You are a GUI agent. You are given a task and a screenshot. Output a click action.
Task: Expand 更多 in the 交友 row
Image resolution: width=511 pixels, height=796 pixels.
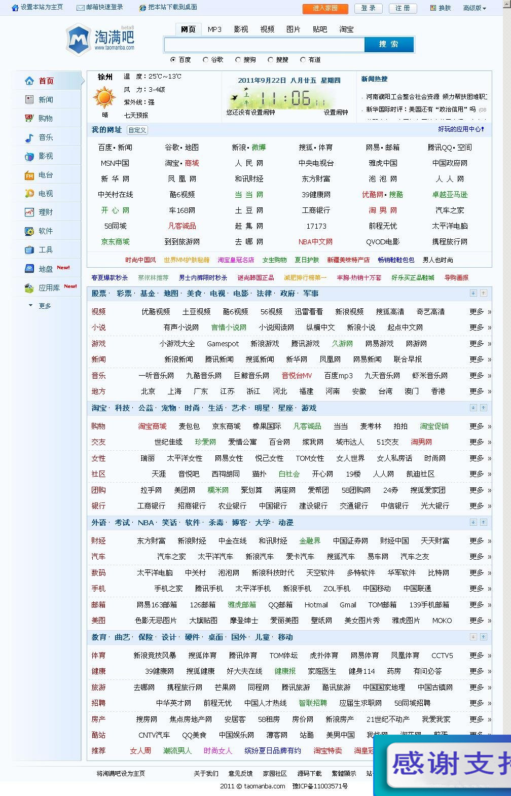480,442
